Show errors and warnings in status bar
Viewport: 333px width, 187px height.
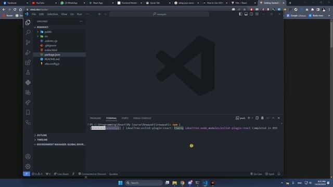tap(37, 174)
